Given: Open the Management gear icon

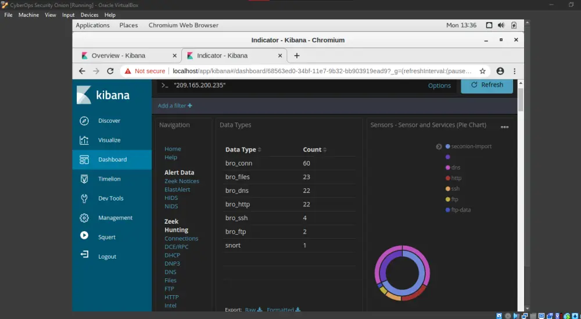Looking at the screenshot, I should 84,218.
